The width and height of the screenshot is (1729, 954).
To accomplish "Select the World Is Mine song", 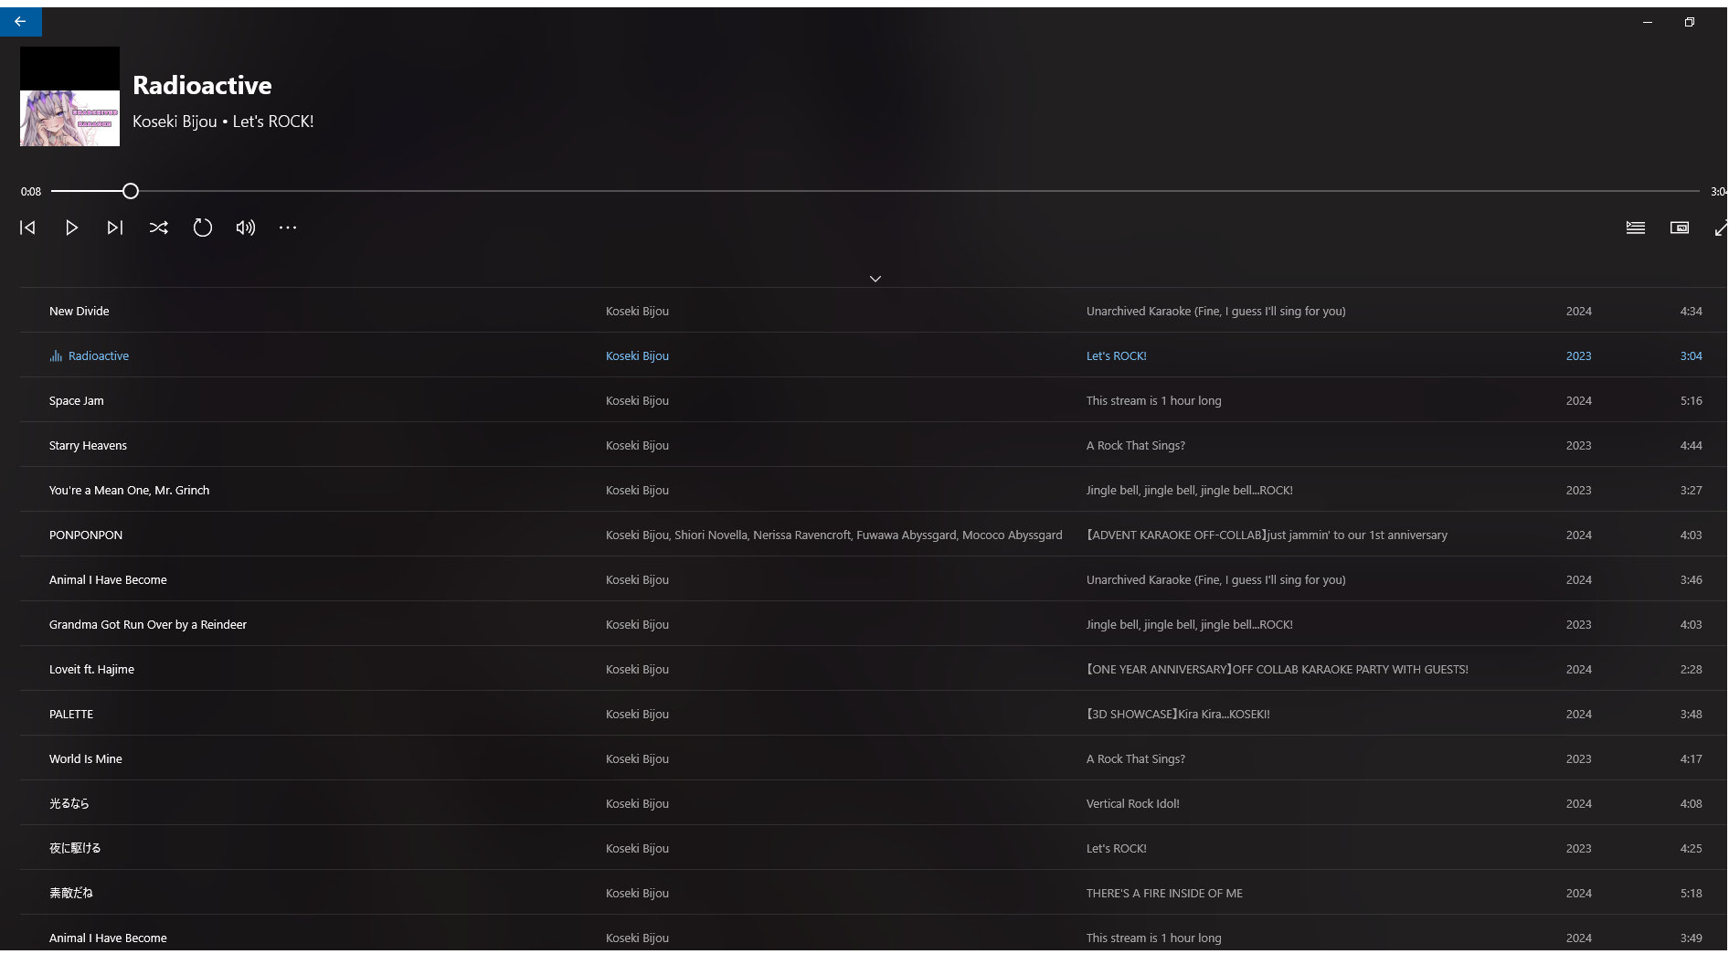I will pyautogui.click(x=86, y=759).
